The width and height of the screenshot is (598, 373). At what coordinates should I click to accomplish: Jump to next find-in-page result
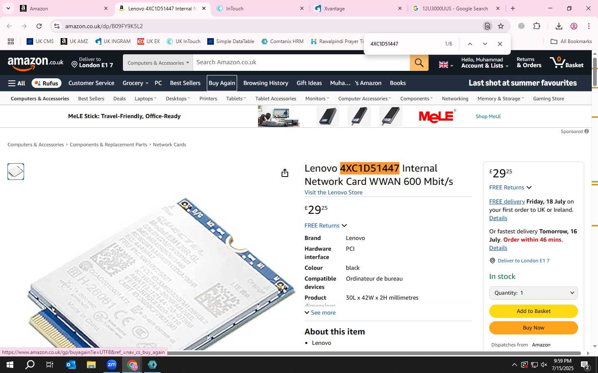click(x=485, y=44)
